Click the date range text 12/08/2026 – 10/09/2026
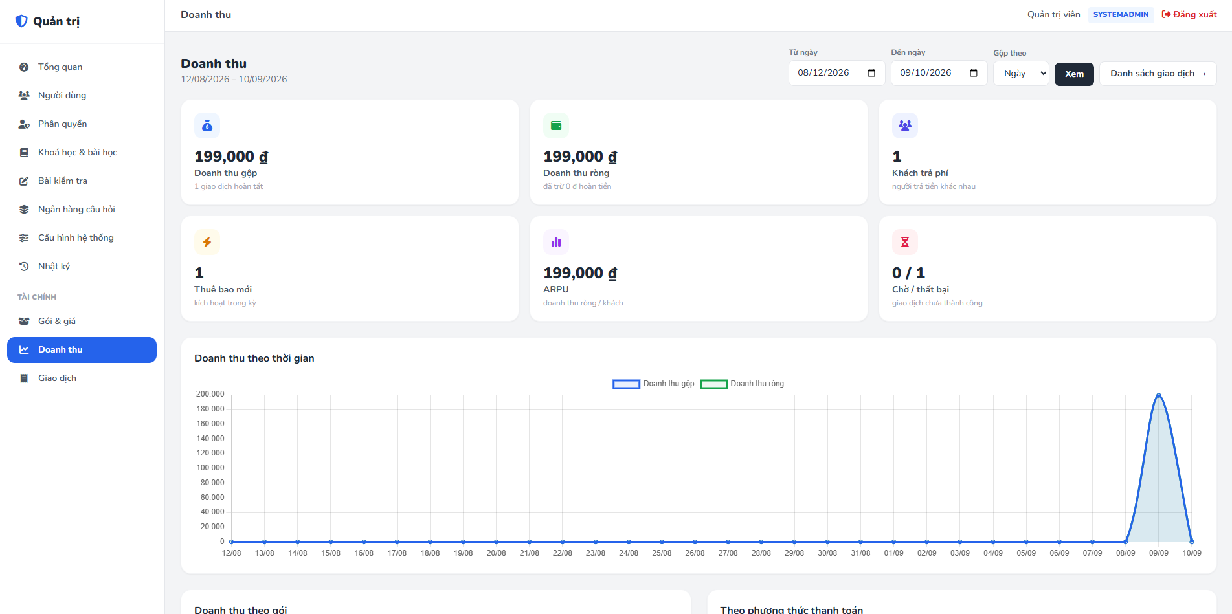Screen dimensions: 1232x614 [x=234, y=80]
